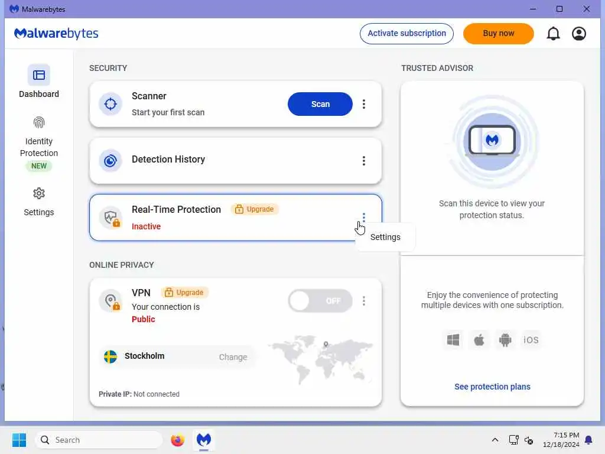Click the VPN location pin icon
The width and height of the screenshot is (605, 454).
point(110,301)
